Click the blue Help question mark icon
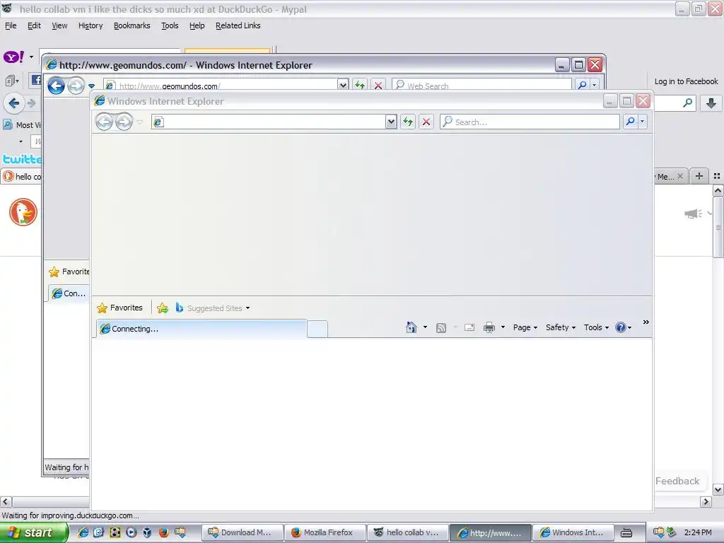The image size is (724, 543). coord(621,327)
